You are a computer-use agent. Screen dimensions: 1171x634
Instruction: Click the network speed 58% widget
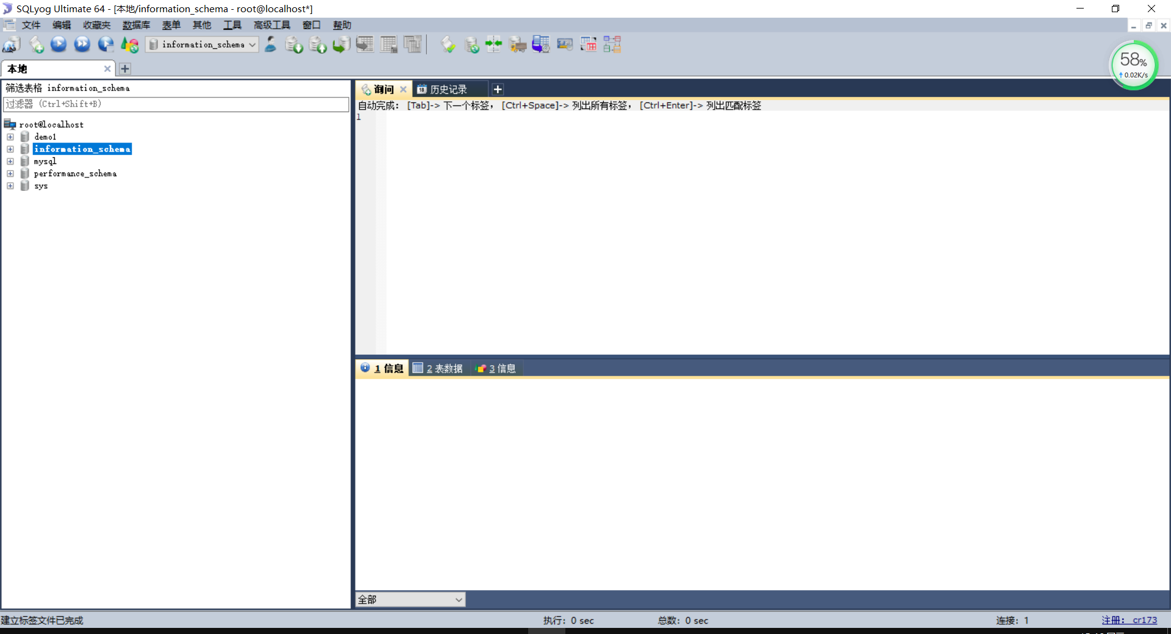click(x=1134, y=65)
